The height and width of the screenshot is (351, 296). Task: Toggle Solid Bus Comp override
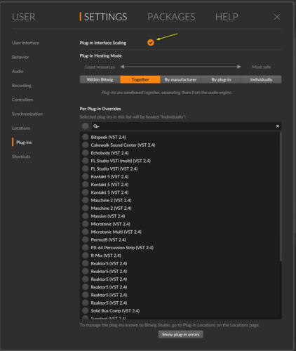point(86,311)
